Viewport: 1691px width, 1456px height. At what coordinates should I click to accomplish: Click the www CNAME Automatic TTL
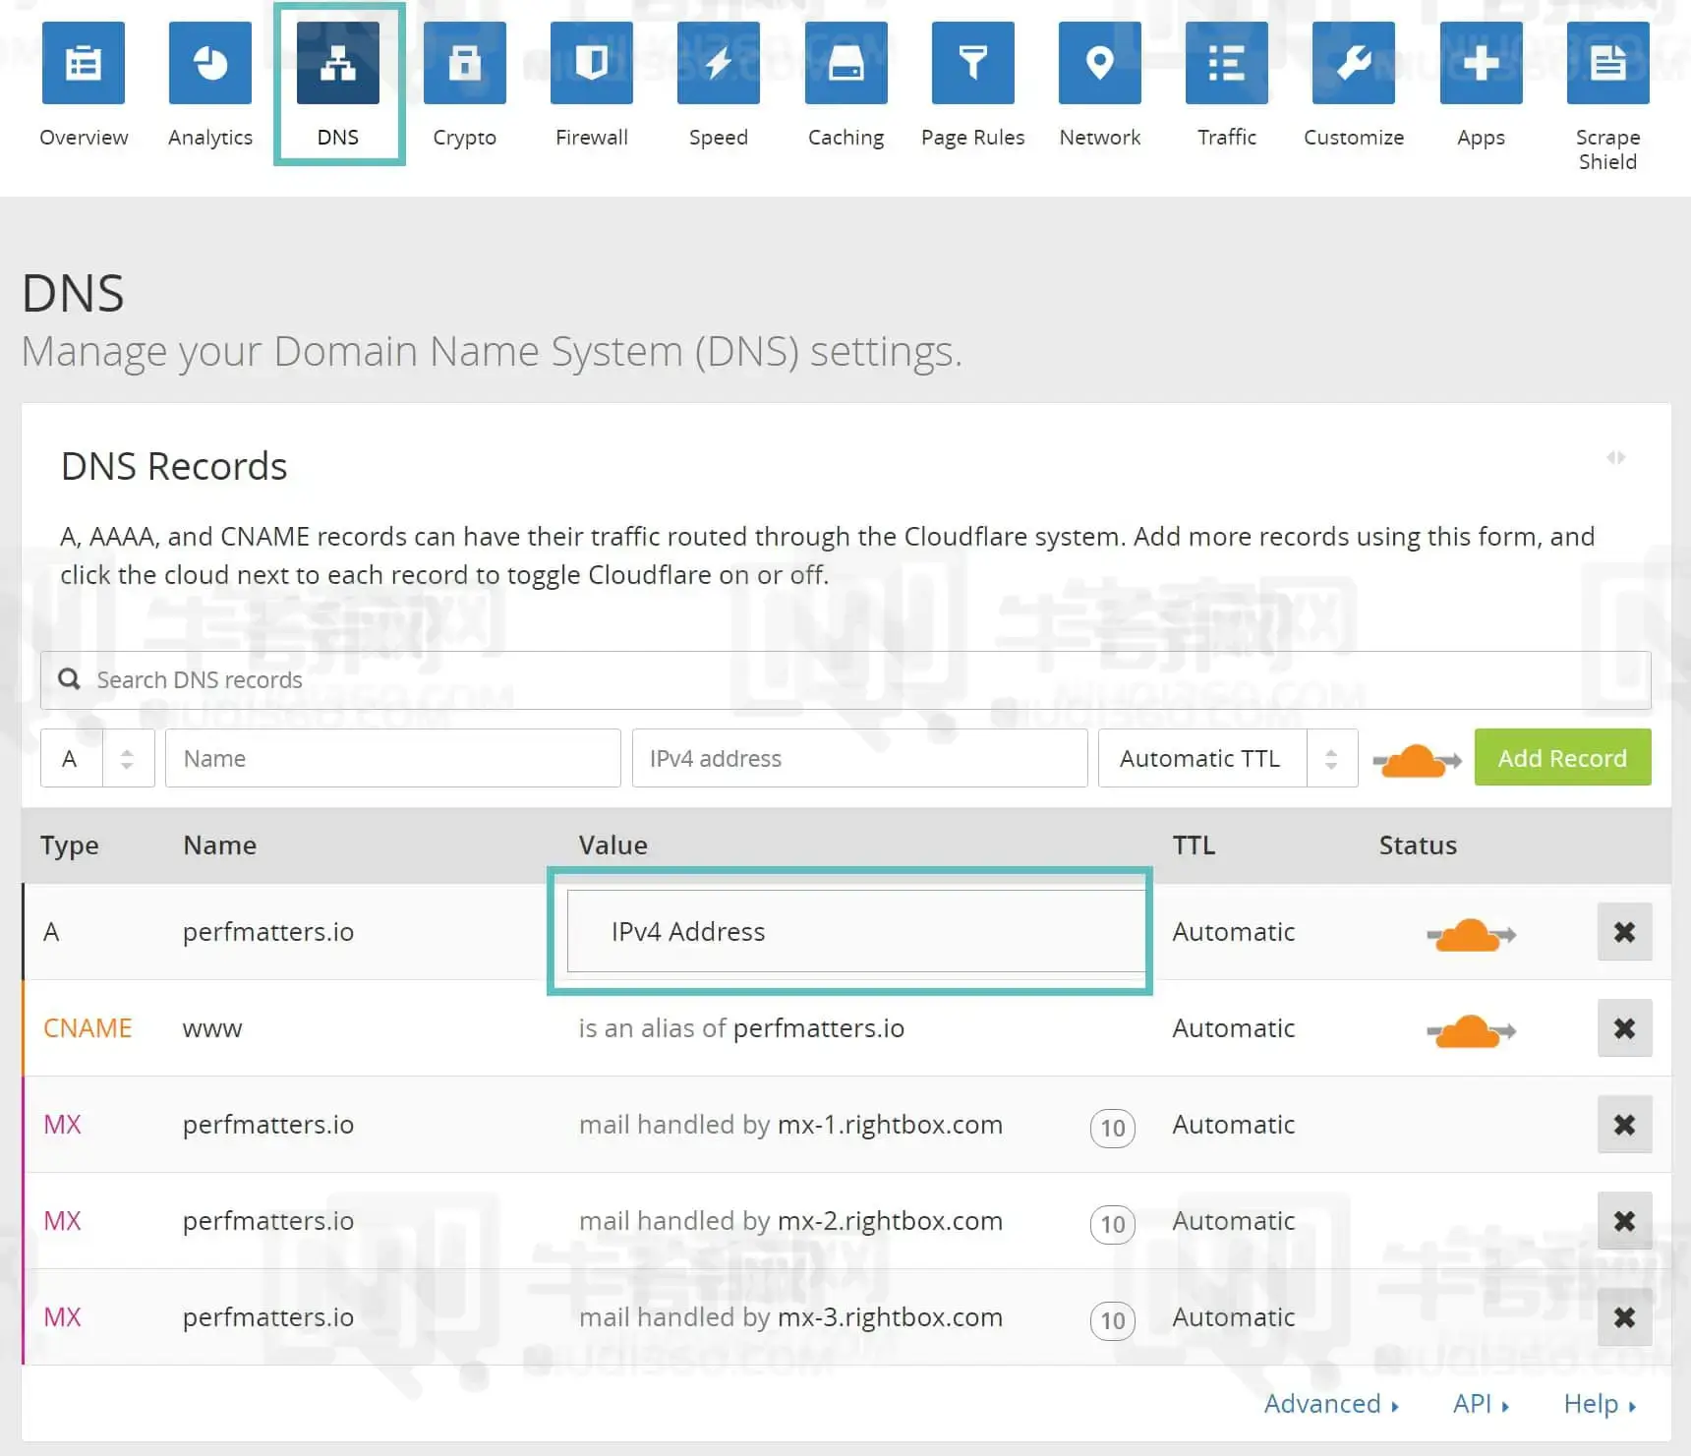(1234, 1028)
